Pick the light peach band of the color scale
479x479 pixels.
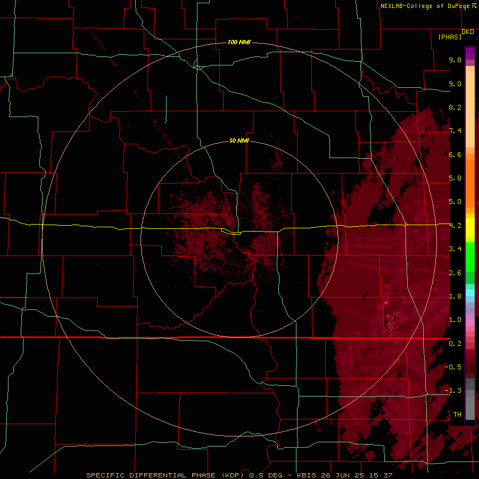coord(470,109)
